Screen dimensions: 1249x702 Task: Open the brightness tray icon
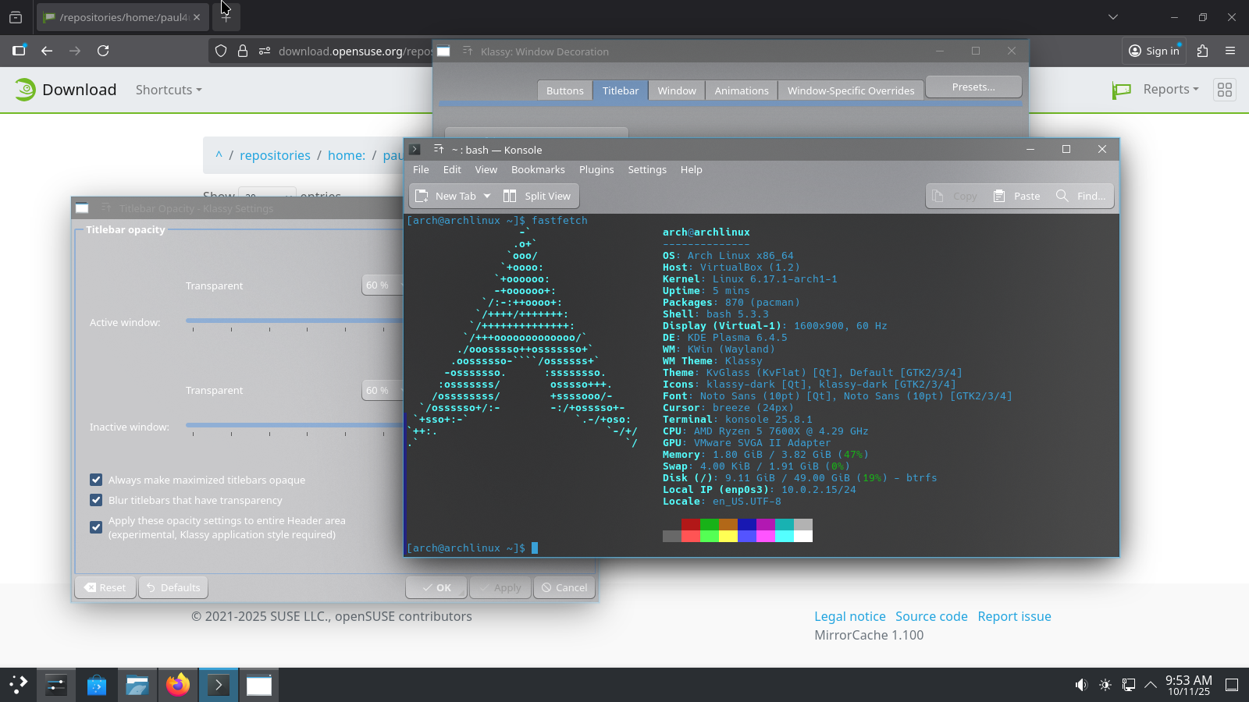(1105, 685)
